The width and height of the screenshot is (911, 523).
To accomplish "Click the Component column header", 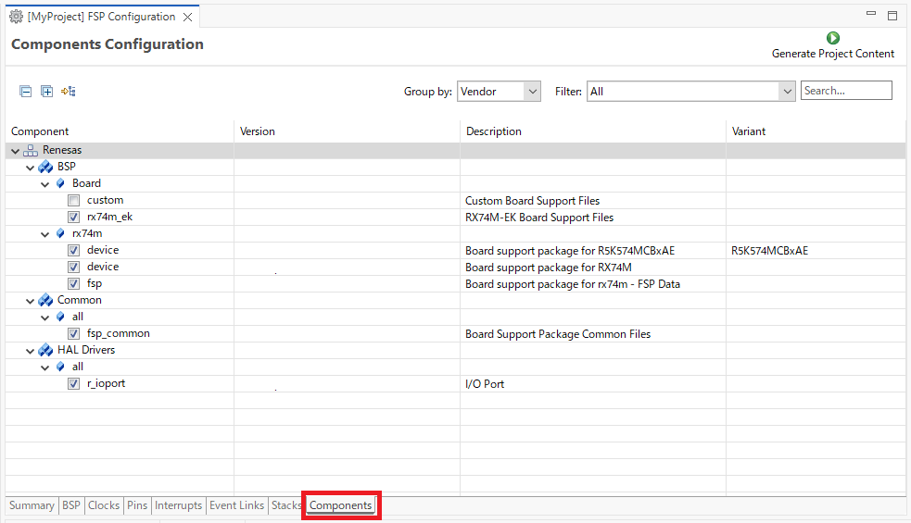I will pyautogui.click(x=40, y=131).
